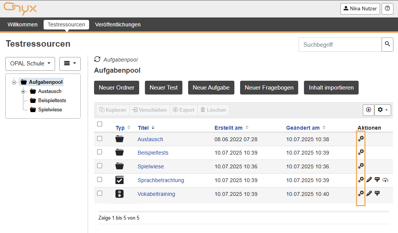Go to the Willkommen tab

23,24
